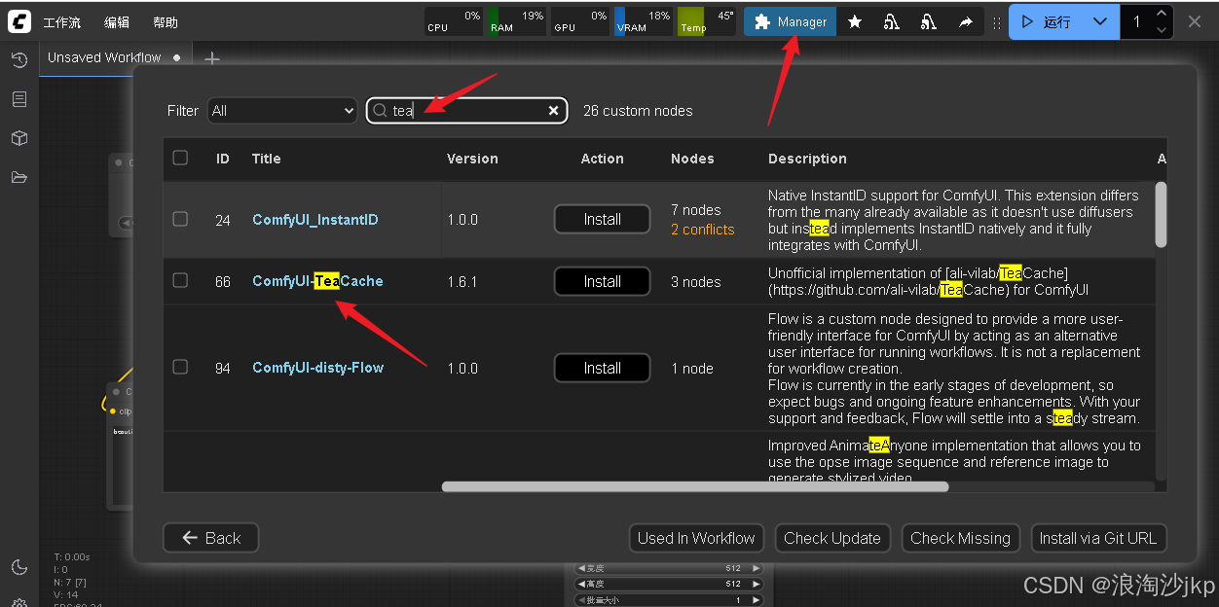This screenshot has width=1219, height=607.
Task: Add a new workflow tab with the plus
Action: click(211, 58)
